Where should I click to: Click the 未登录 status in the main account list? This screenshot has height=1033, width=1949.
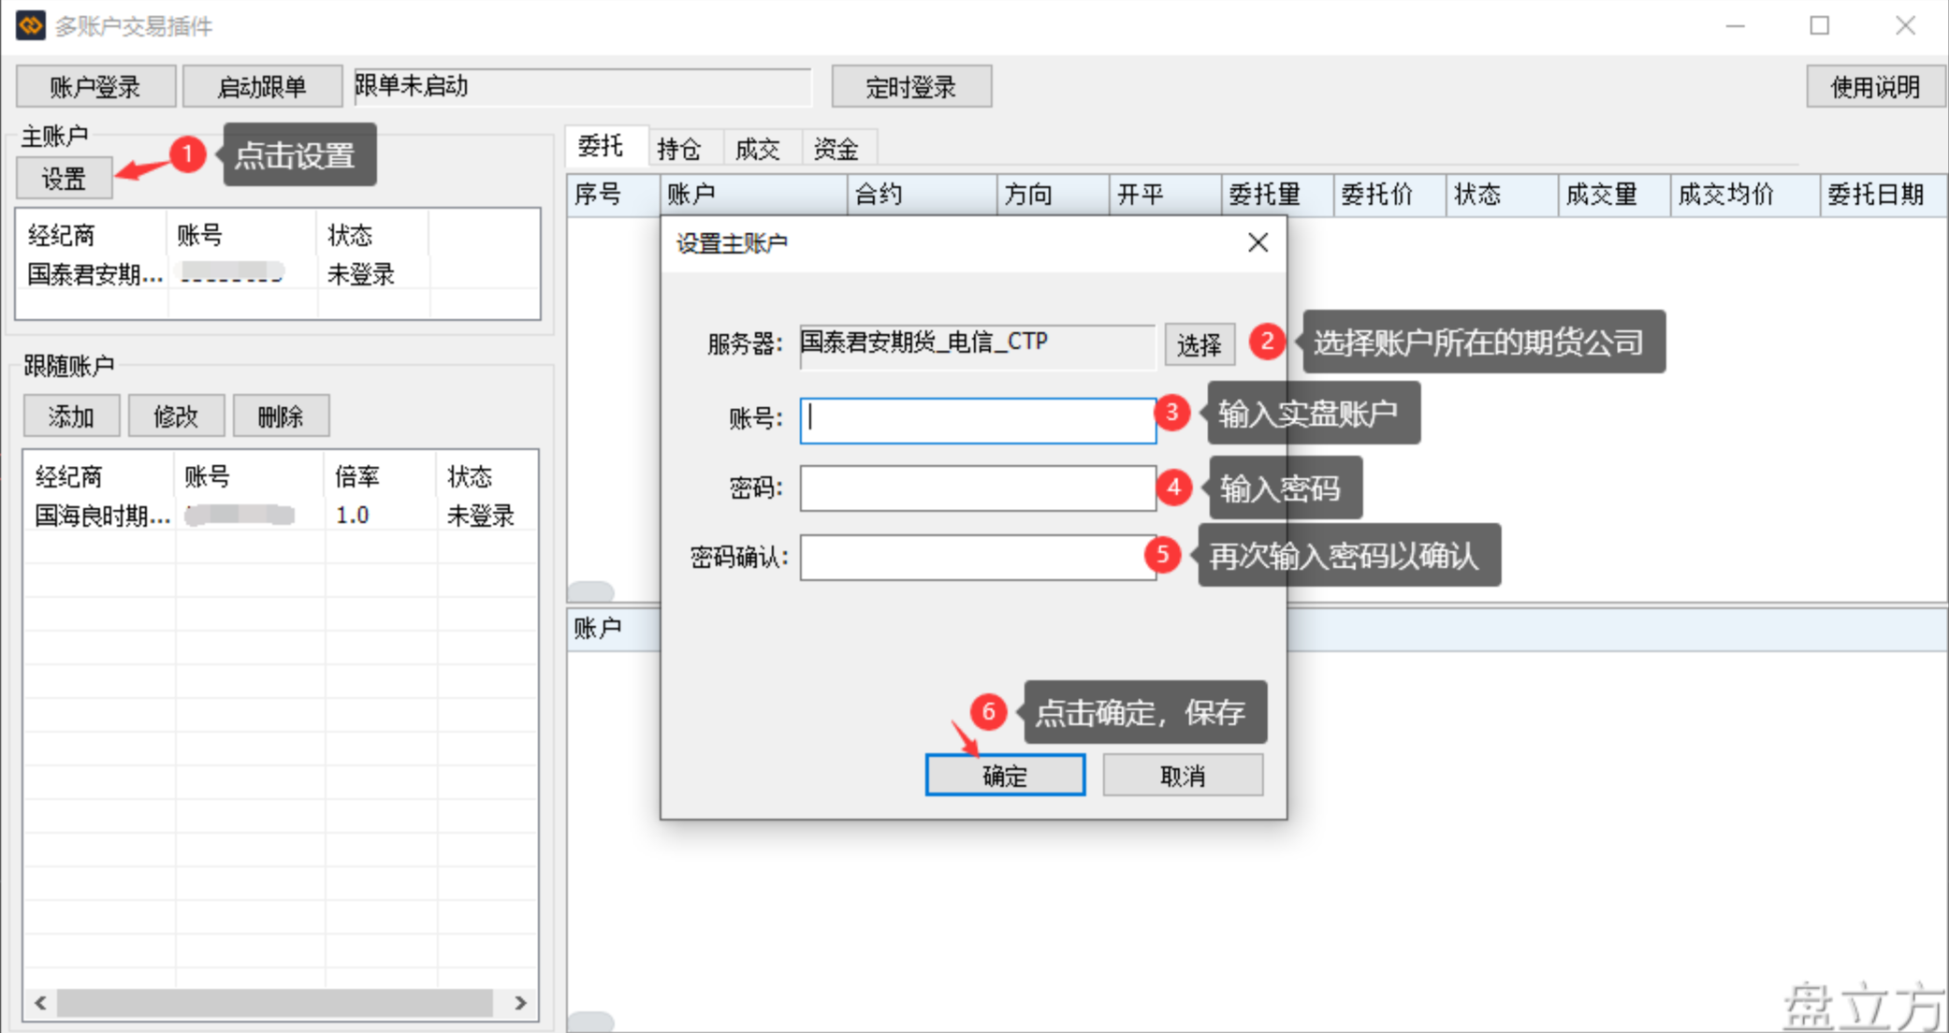coord(361,274)
